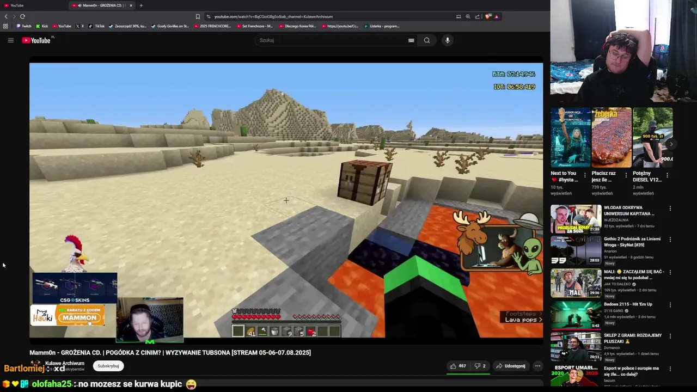Click the URL address bar

(x=327, y=16)
